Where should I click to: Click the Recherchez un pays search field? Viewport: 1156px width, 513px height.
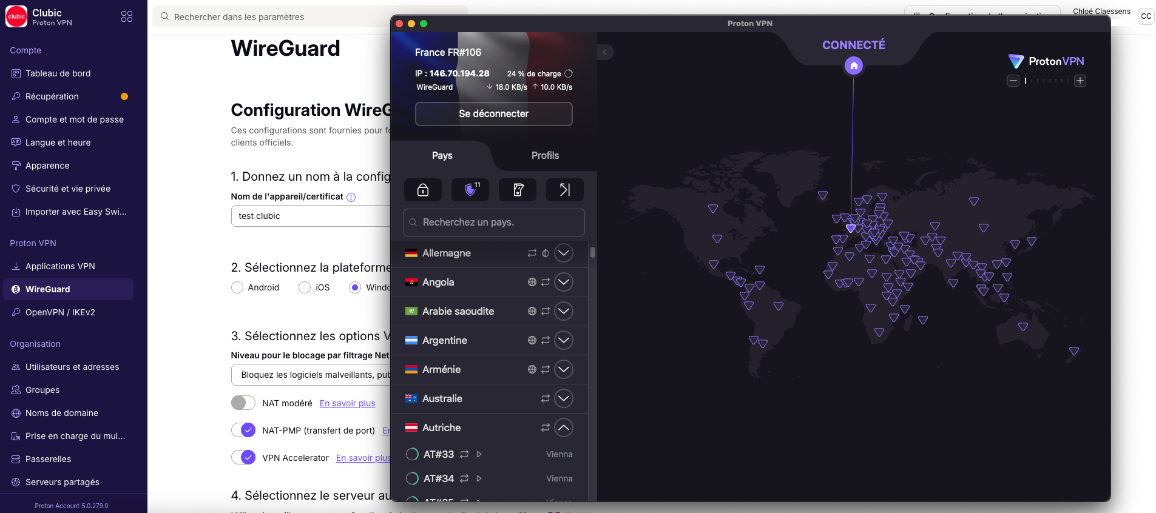click(x=494, y=223)
